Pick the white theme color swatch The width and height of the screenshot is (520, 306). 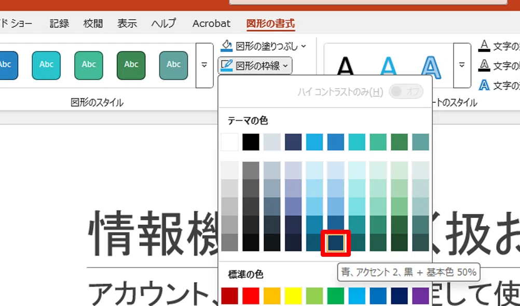coord(229,142)
